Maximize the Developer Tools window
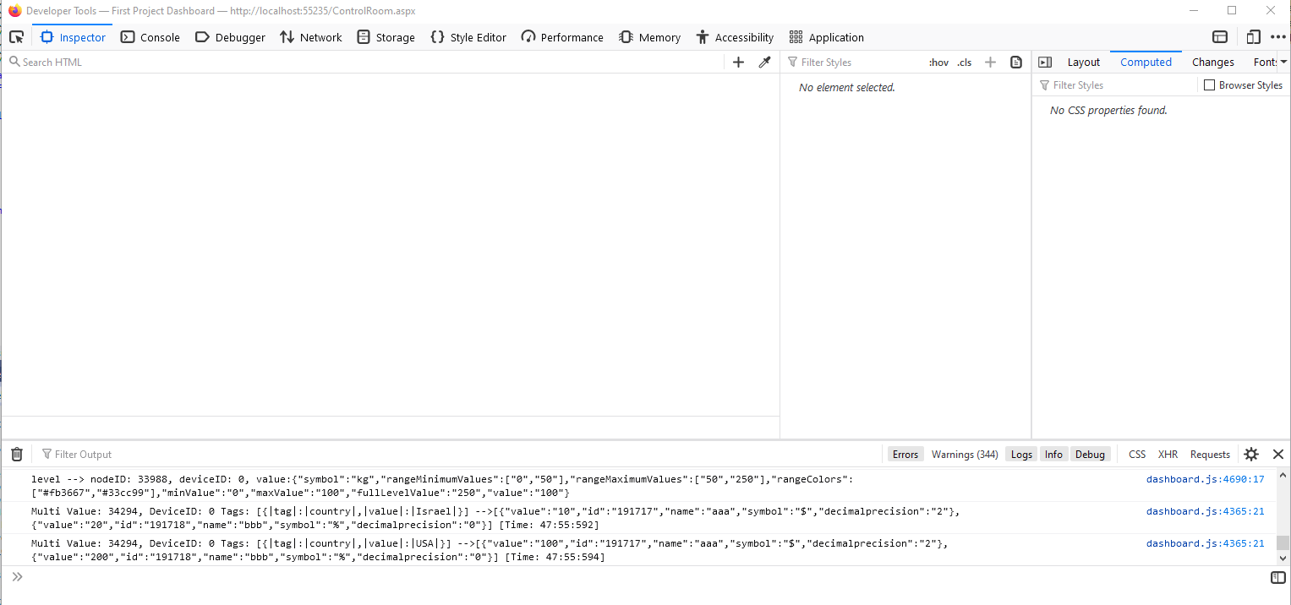Image resolution: width=1291 pixels, height=605 pixels. coord(1232,11)
